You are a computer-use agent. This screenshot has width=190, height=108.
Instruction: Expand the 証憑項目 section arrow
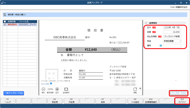tap(146, 23)
